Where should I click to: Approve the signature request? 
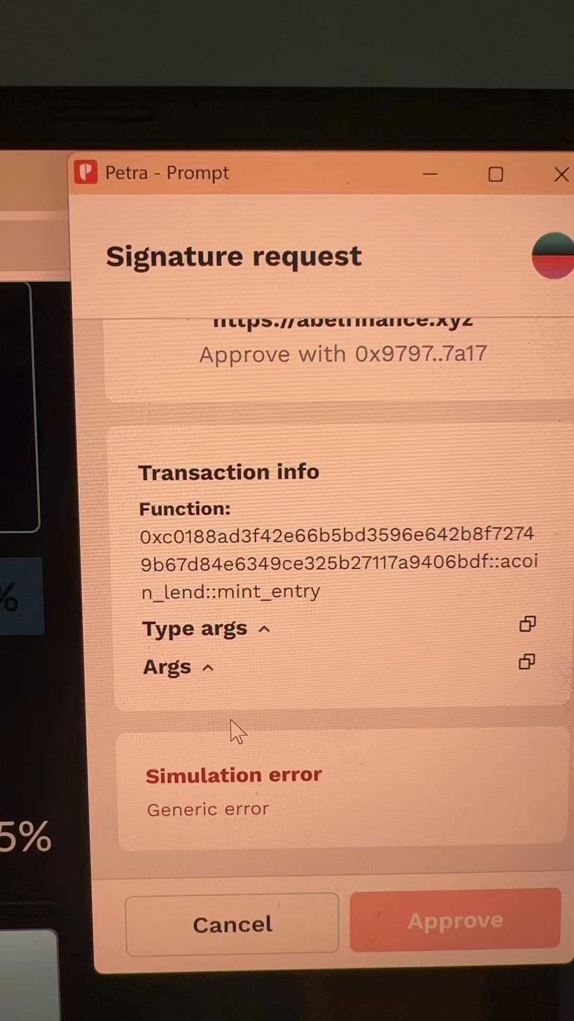click(455, 920)
